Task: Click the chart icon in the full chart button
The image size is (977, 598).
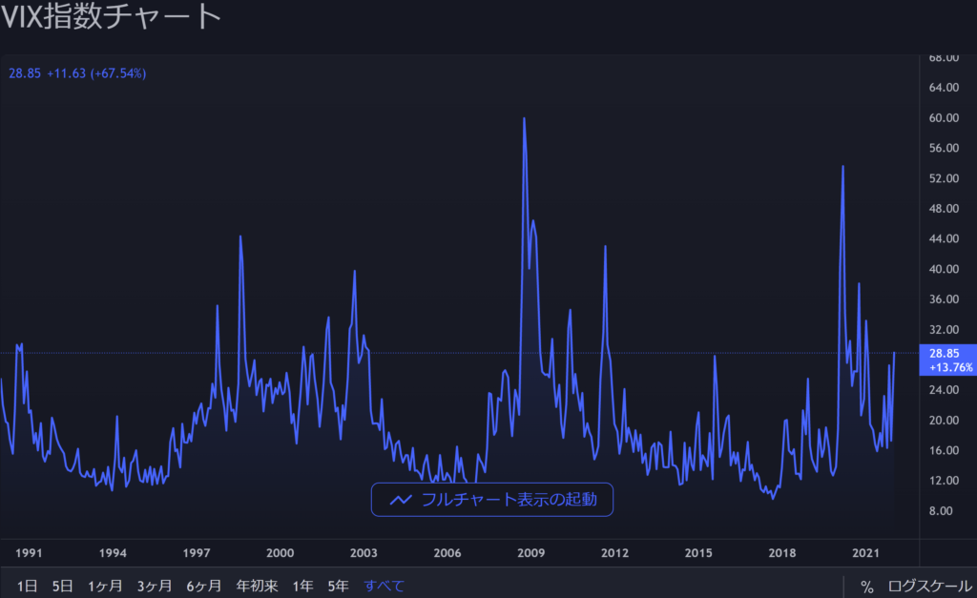Action: tap(400, 500)
